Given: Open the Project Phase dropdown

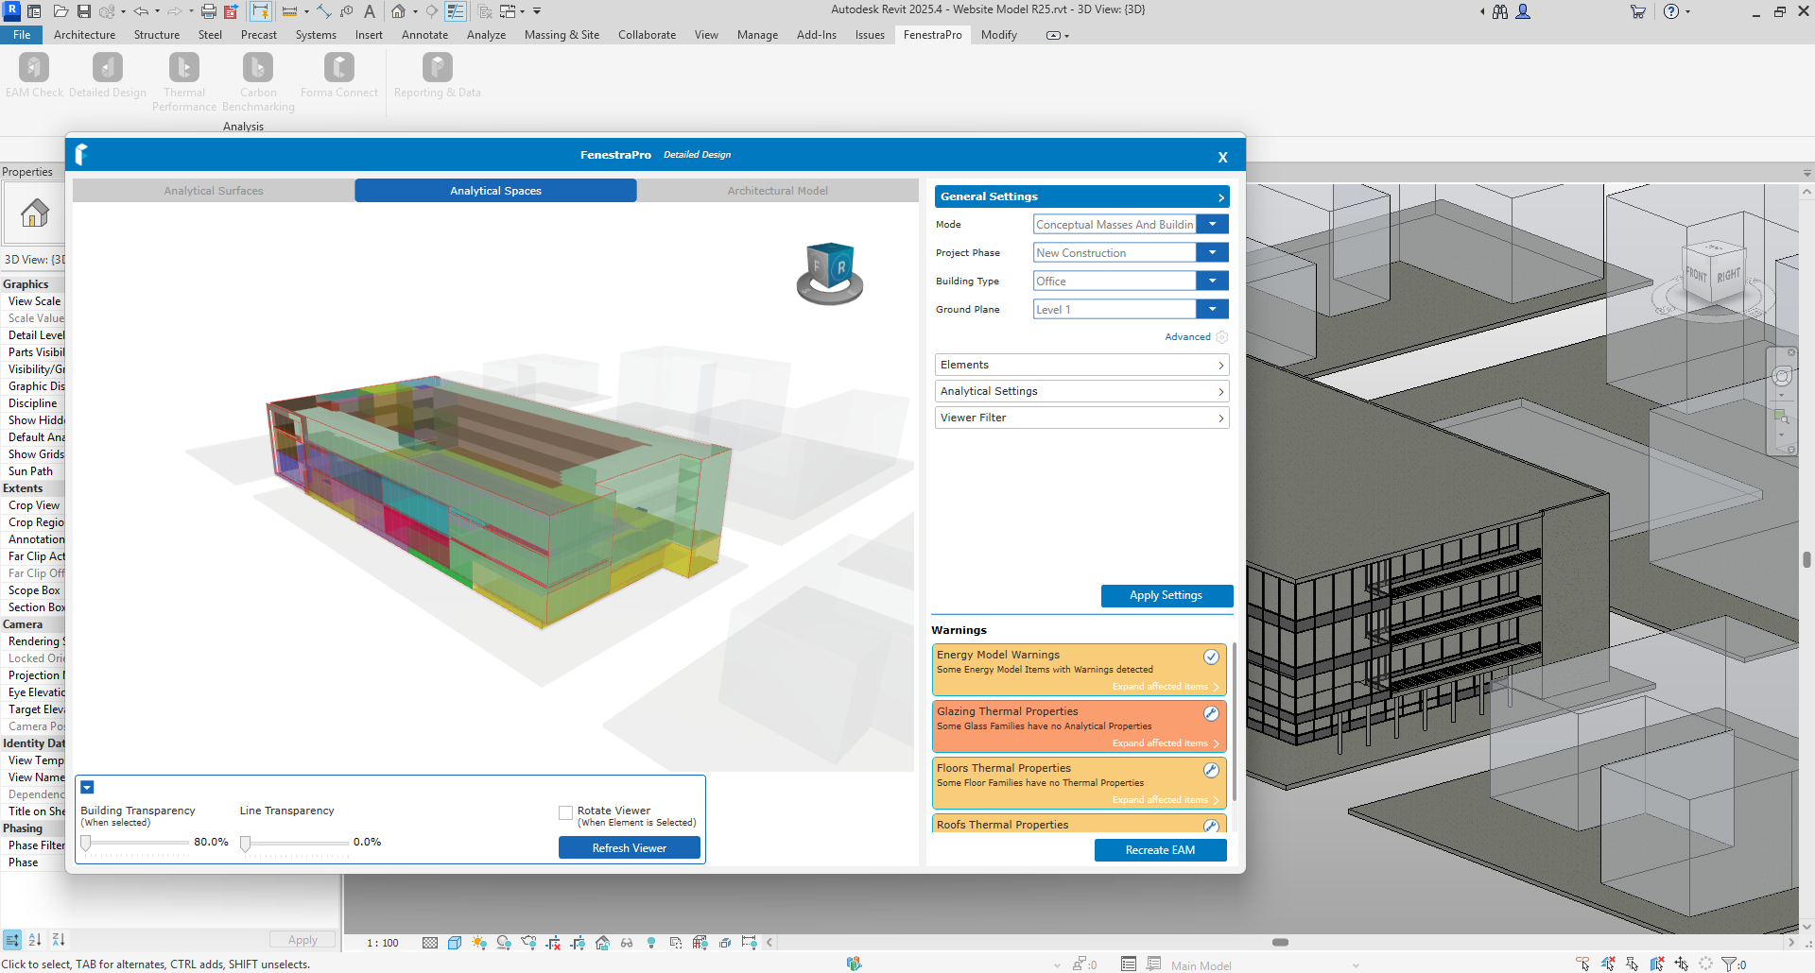Looking at the screenshot, I should tap(1212, 252).
